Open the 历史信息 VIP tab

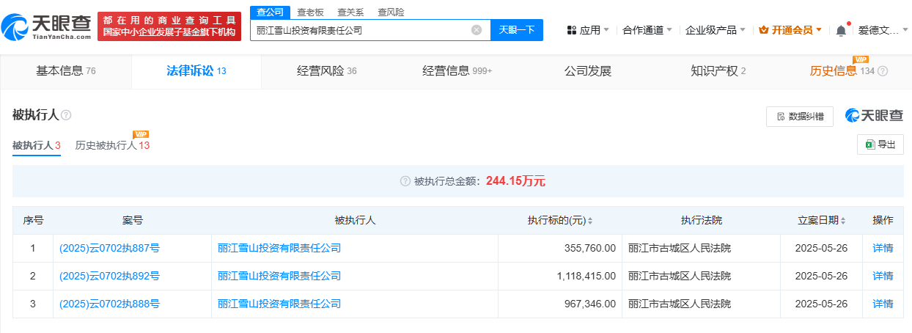pyautogui.click(x=848, y=71)
